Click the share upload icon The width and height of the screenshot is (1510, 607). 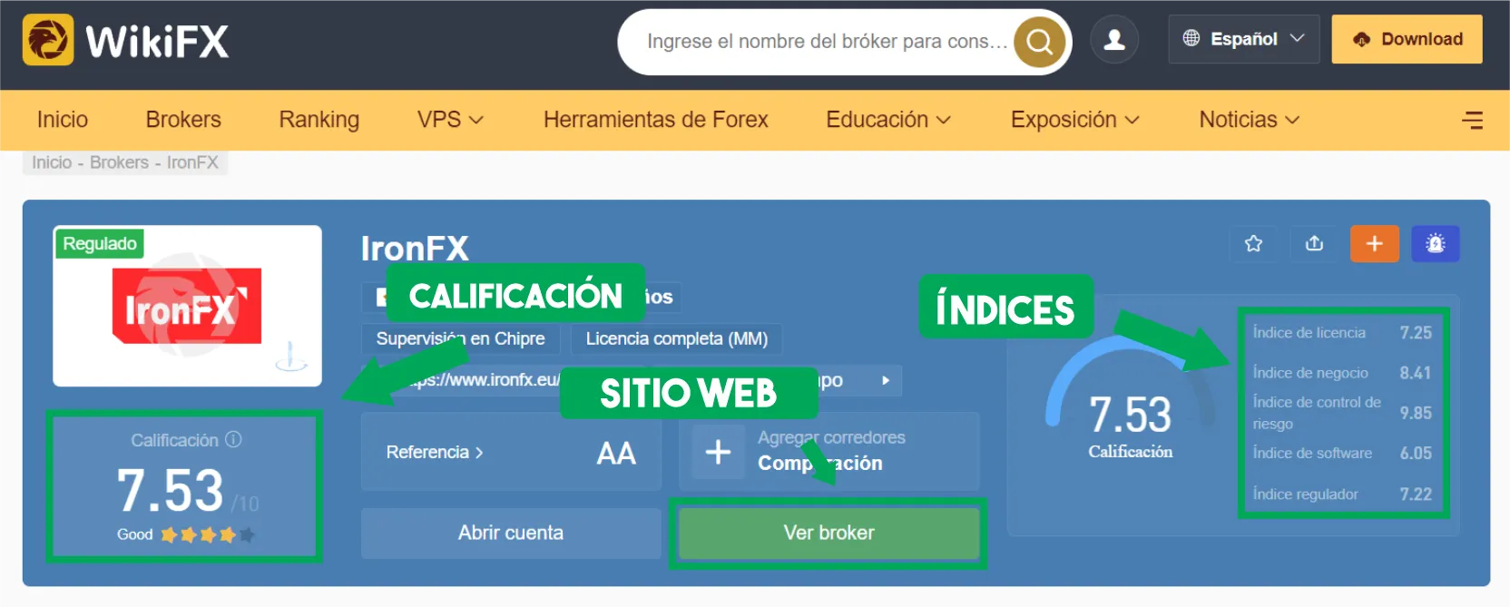pyautogui.click(x=1314, y=243)
